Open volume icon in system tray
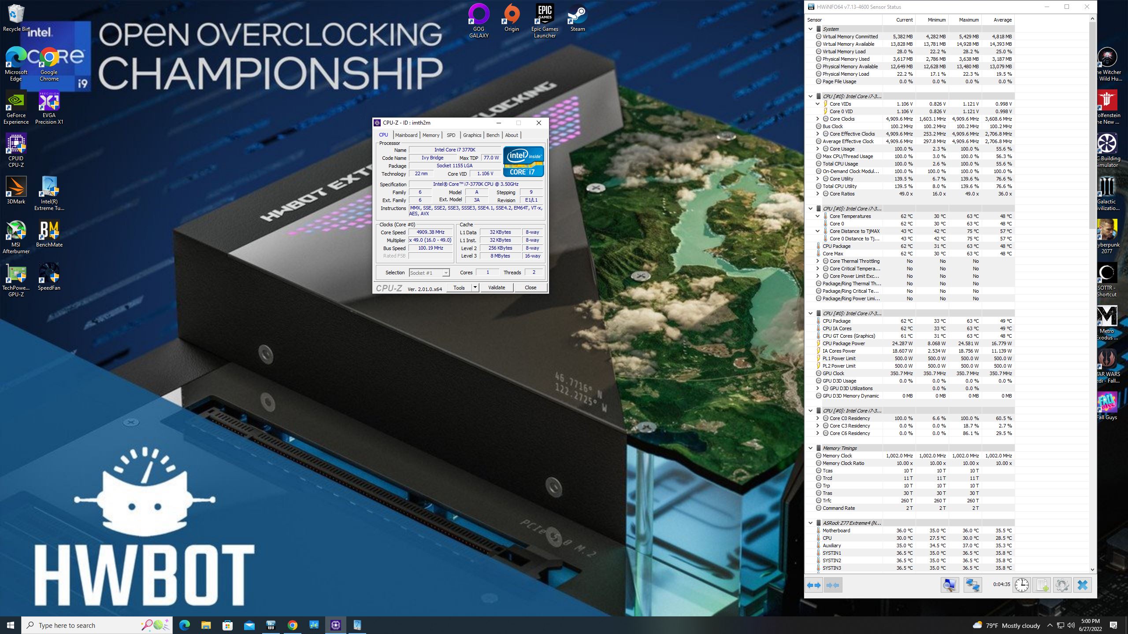1128x634 pixels. click(x=1071, y=625)
